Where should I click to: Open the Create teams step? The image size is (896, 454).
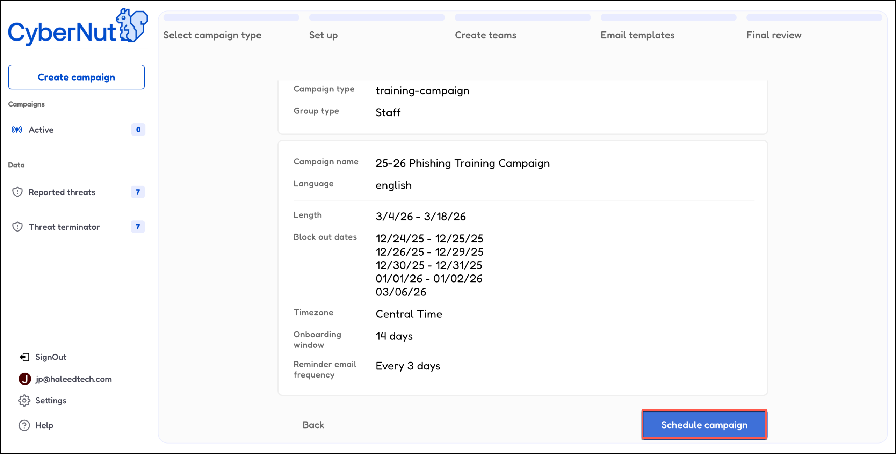(485, 35)
